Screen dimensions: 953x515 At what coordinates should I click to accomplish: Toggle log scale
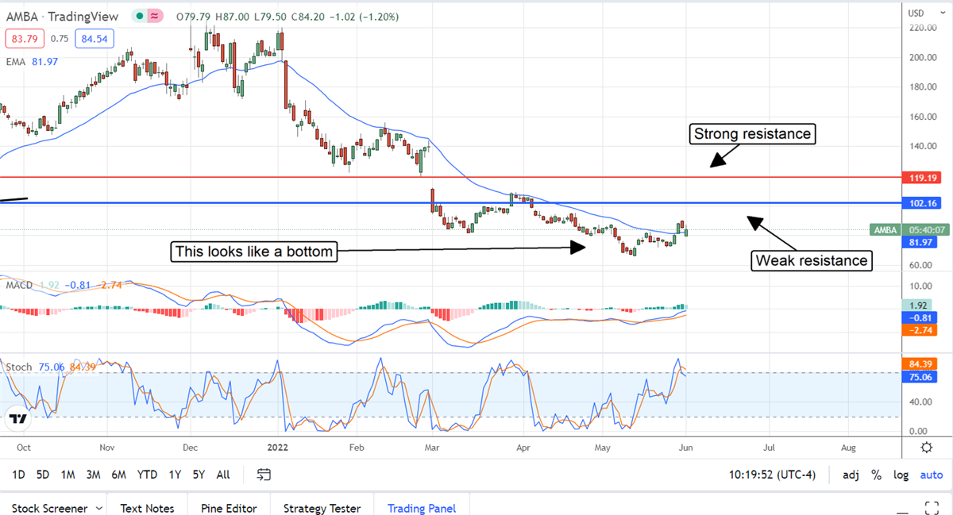coord(901,475)
